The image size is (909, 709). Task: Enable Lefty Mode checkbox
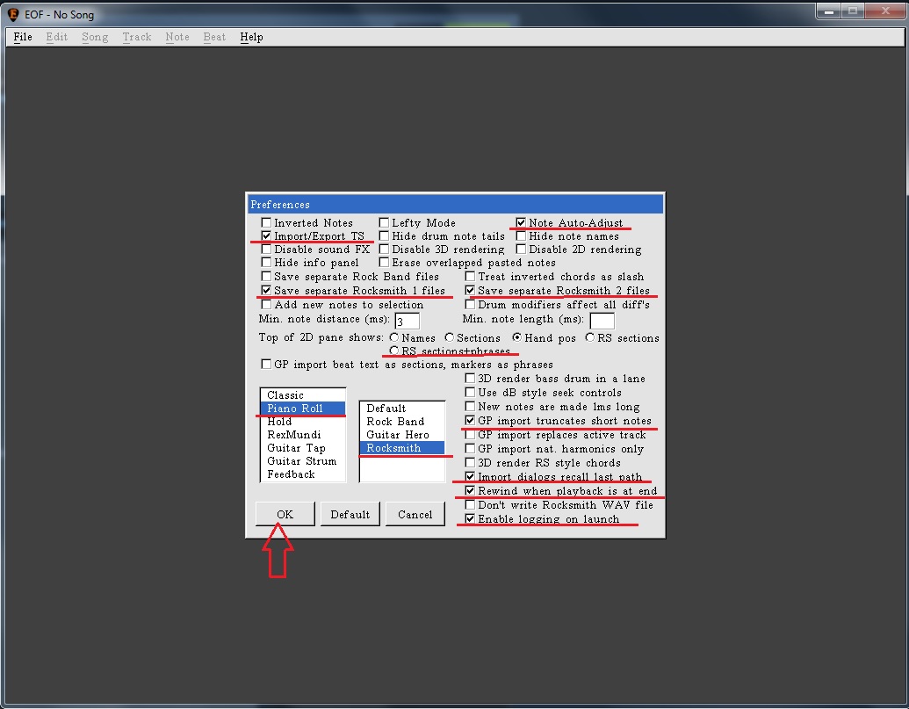(x=384, y=222)
